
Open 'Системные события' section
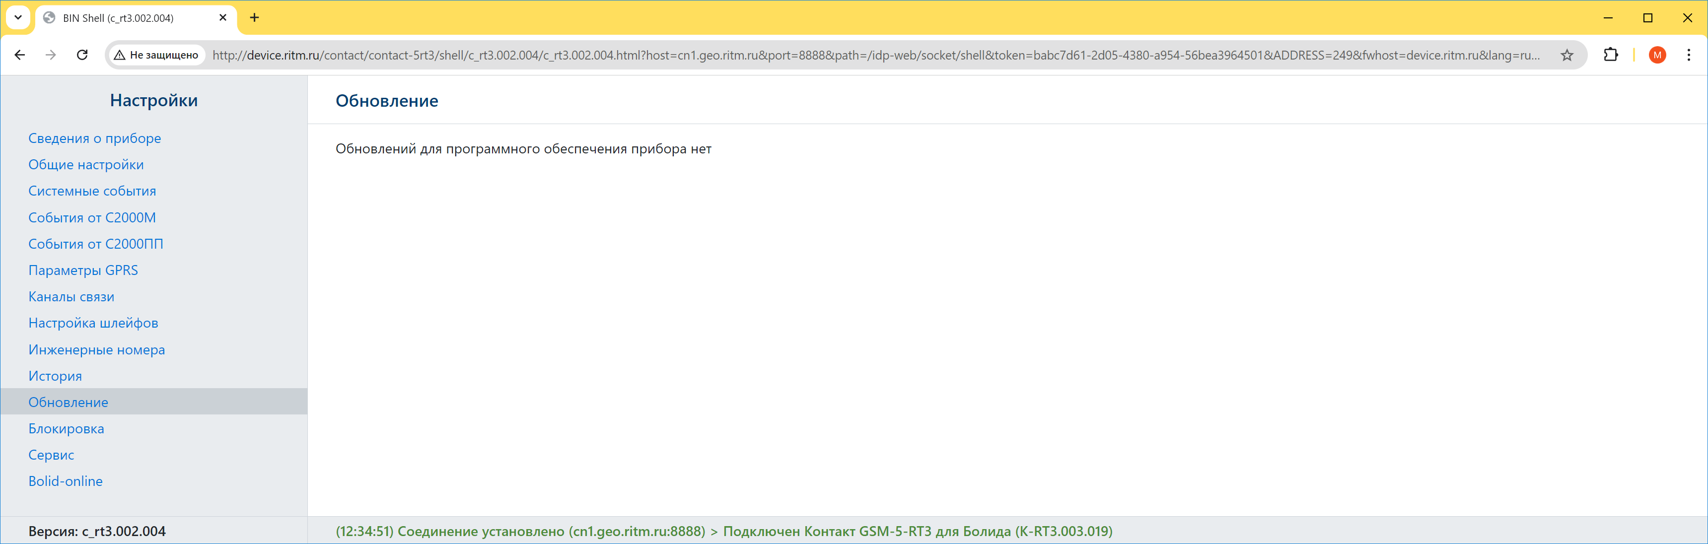click(x=92, y=191)
